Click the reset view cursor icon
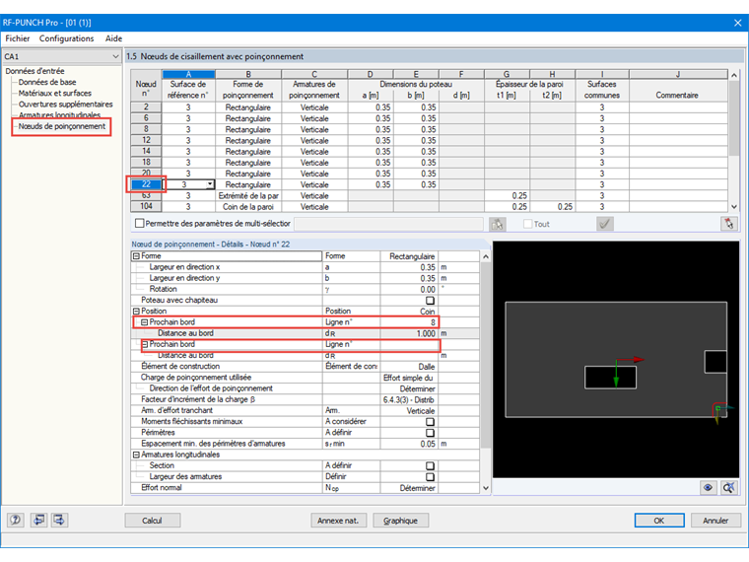Viewport: 749px width, 562px height. [x=729, y=487]
